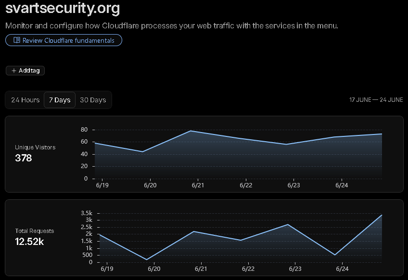
Task: Click the 12.52k total requests value
Action: (x=29, y=242)
